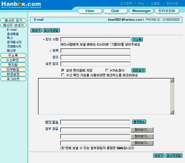Click the 숨은 참조 BCC field
The width and height of the screenshot is (185, 163).
coord(95,64)
